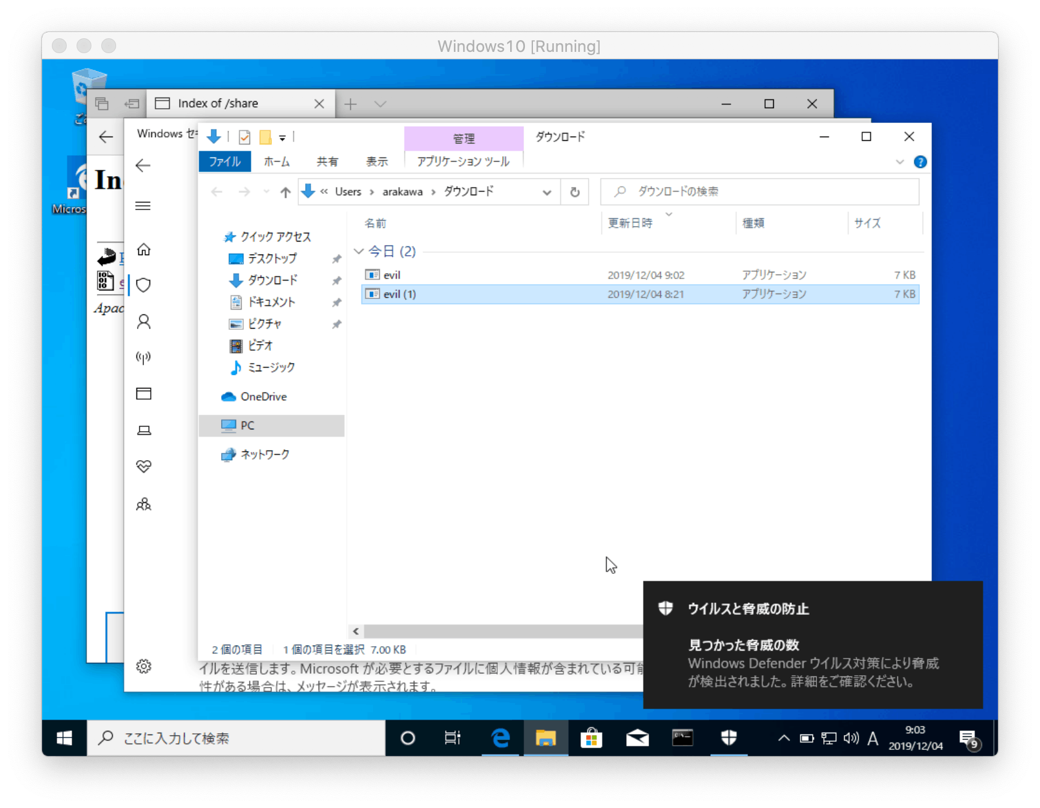Image resolution: width=1040 pixels, height=808 pixels.
Task: Open Virus & threat protection shield in Security sidebar
Action: point(144,285)
